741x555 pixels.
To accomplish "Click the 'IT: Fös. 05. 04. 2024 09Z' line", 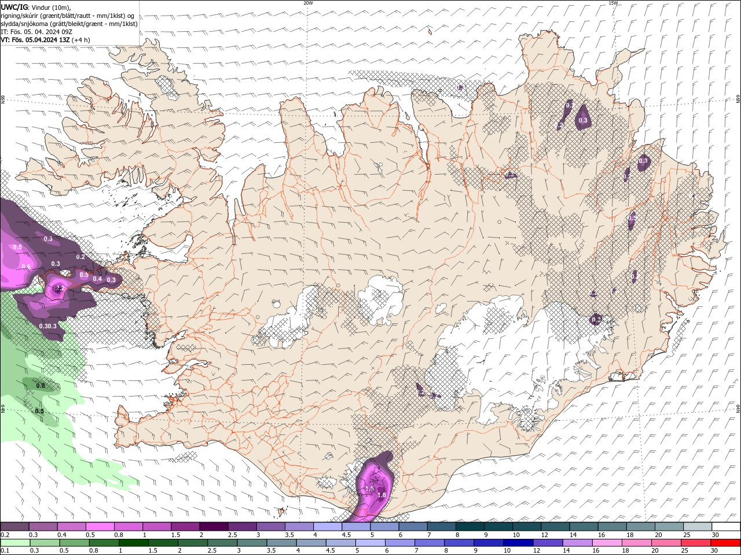I will 36,32.
